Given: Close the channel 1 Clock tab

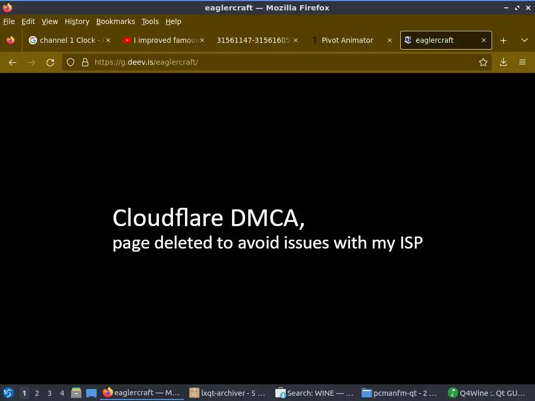Looking at the screenshot, I should [108, 40].
